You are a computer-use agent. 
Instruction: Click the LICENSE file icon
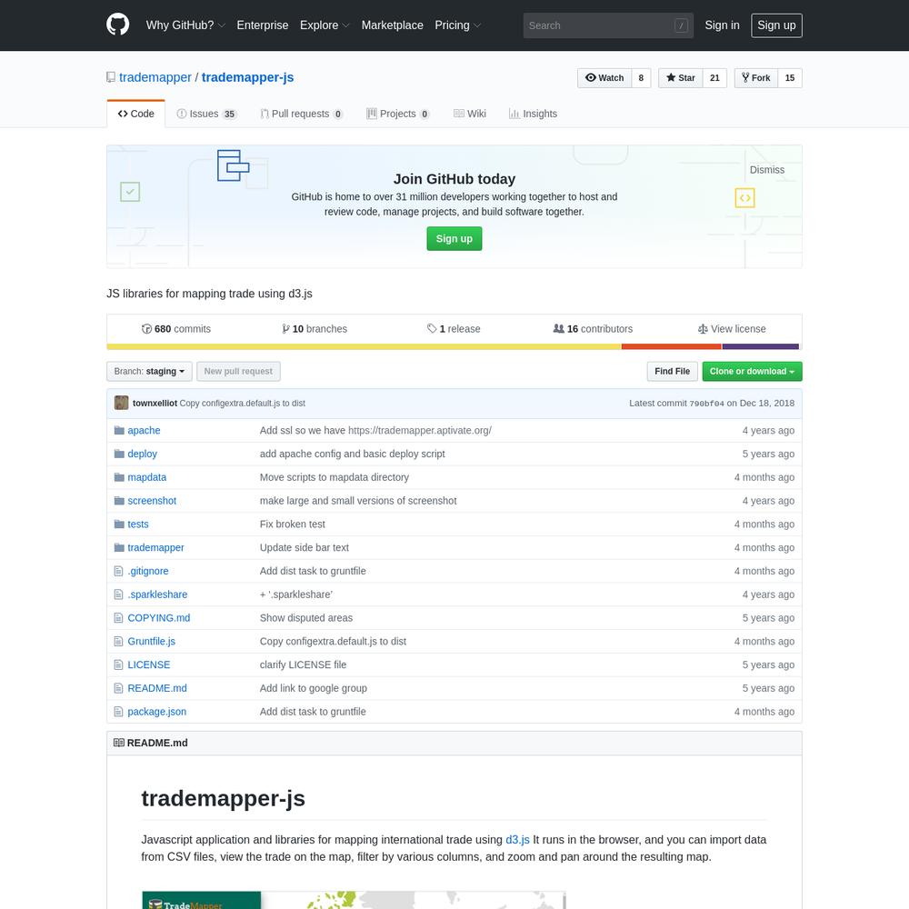(x=118, y=664)
